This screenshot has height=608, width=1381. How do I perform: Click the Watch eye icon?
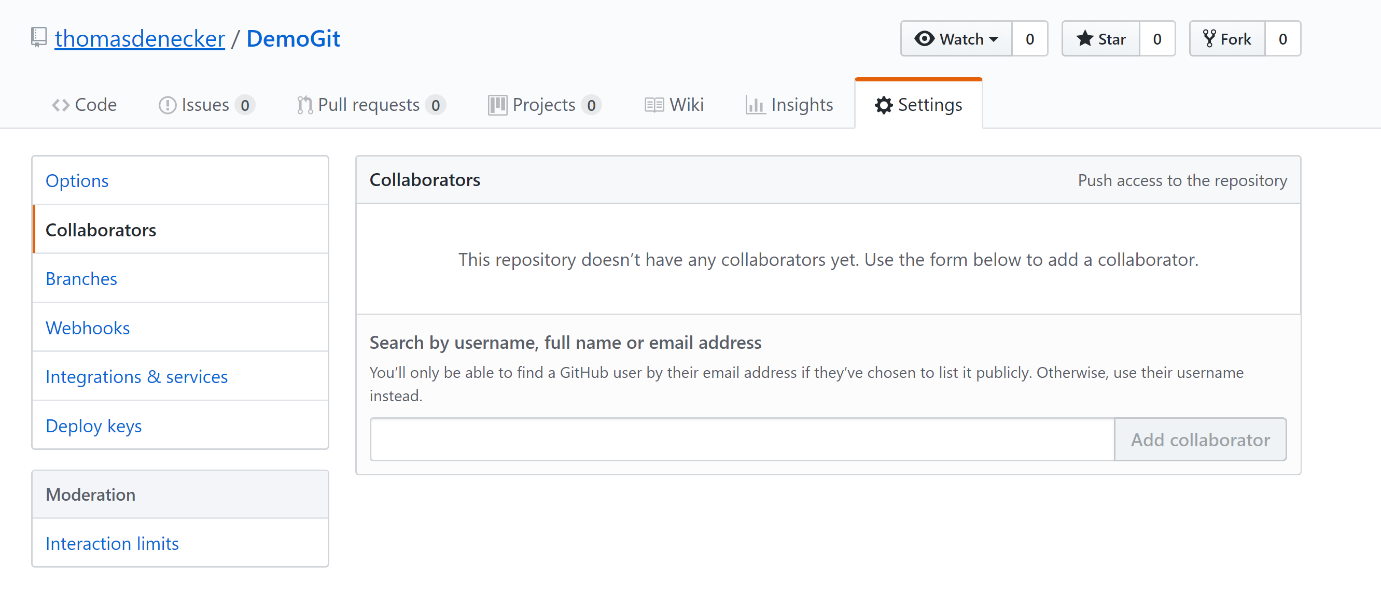click(x=924, y=38)
